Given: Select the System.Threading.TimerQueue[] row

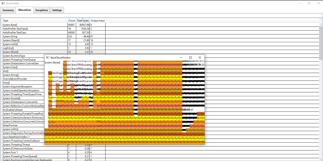Looking at the screenshot, I should point(160,156).
